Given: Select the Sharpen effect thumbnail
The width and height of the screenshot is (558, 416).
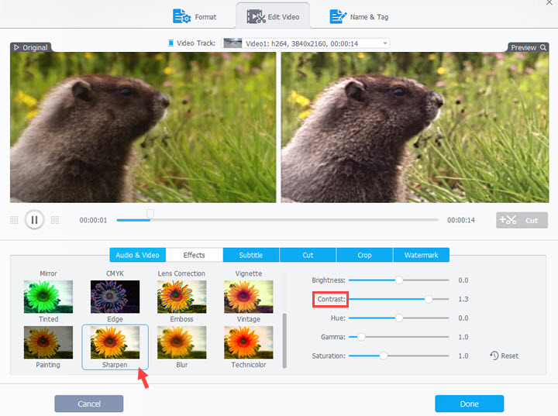Looking at the screenshot, I should [115, 342].
